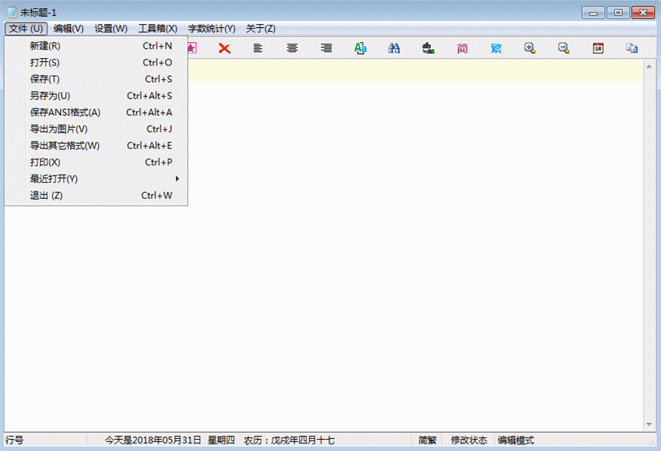Zoom in with the magnifier plus icon

(530, 48)
